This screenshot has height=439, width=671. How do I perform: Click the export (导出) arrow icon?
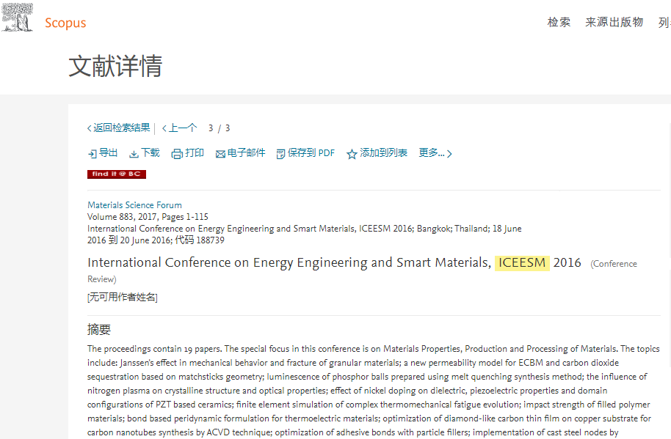(x=92, y=154)
